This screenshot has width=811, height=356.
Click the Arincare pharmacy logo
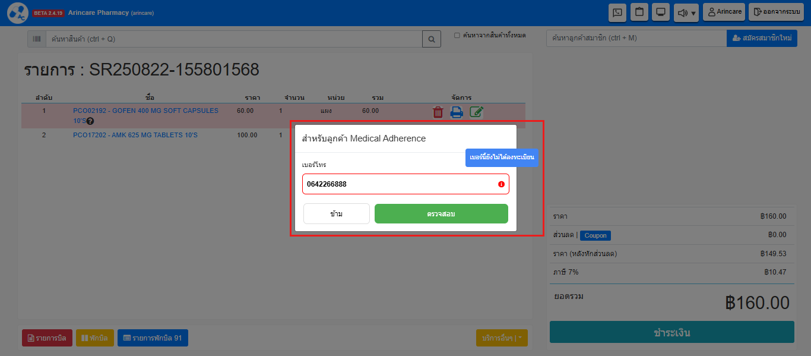tap(18, 13)
